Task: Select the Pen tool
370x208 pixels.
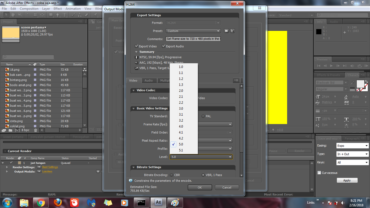Action: 58,15
